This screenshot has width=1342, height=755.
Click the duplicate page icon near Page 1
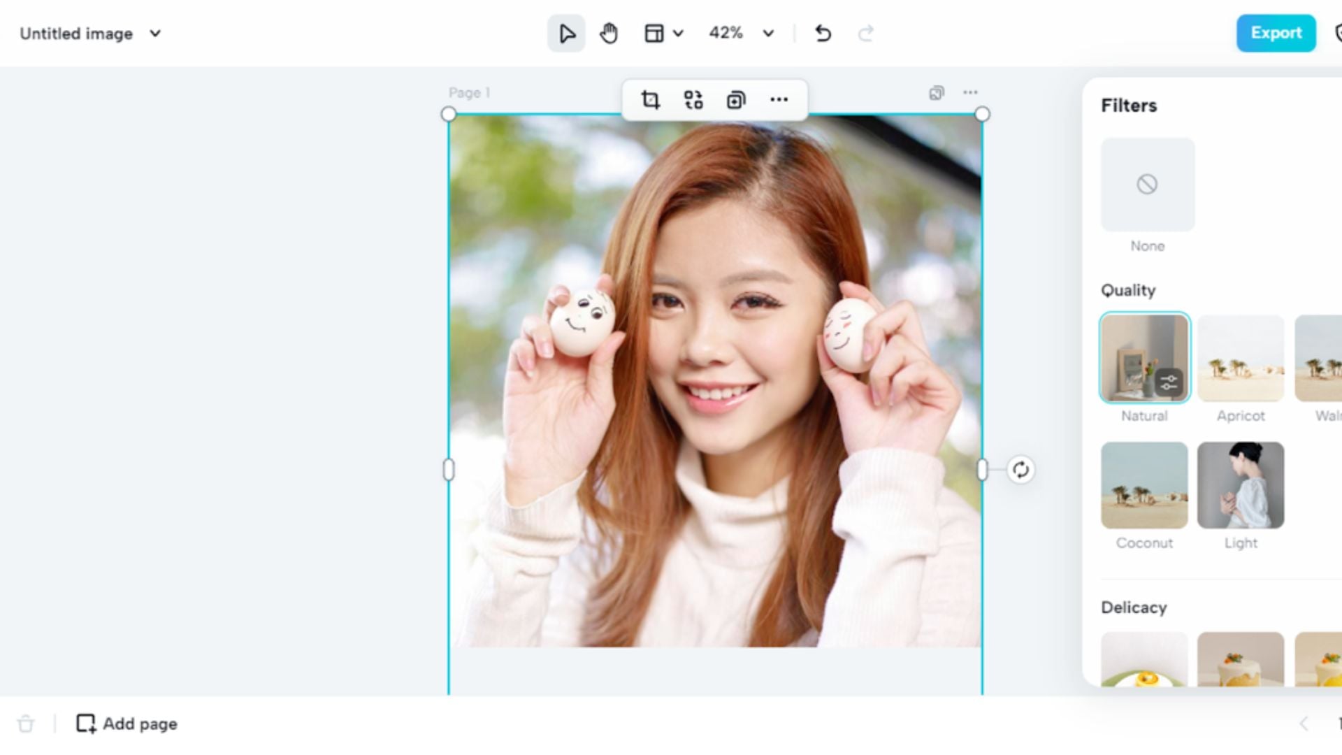(x=936, y=93)
